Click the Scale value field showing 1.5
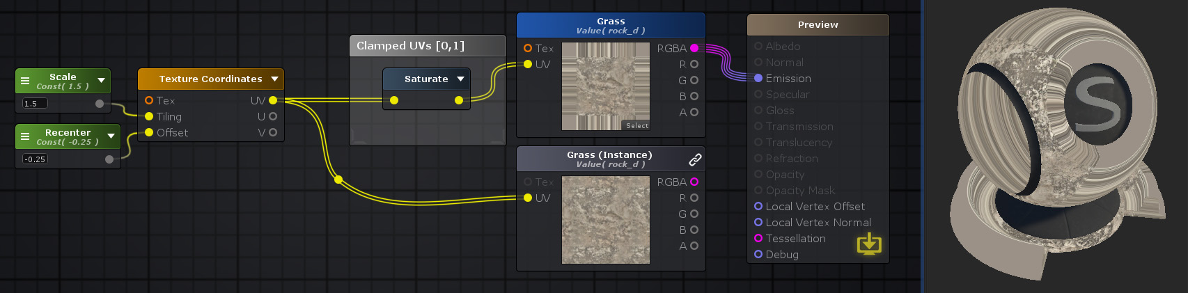Viewport: 1188px width, 293px height. (35, 104)
